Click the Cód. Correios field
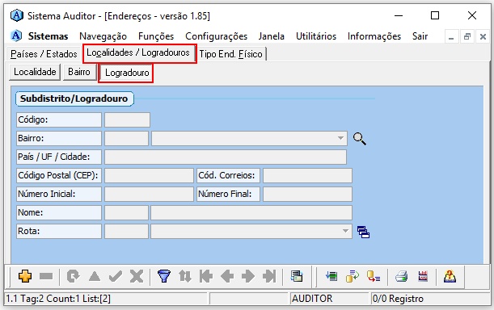Screen dimensions: 494x310 [307, 175]
